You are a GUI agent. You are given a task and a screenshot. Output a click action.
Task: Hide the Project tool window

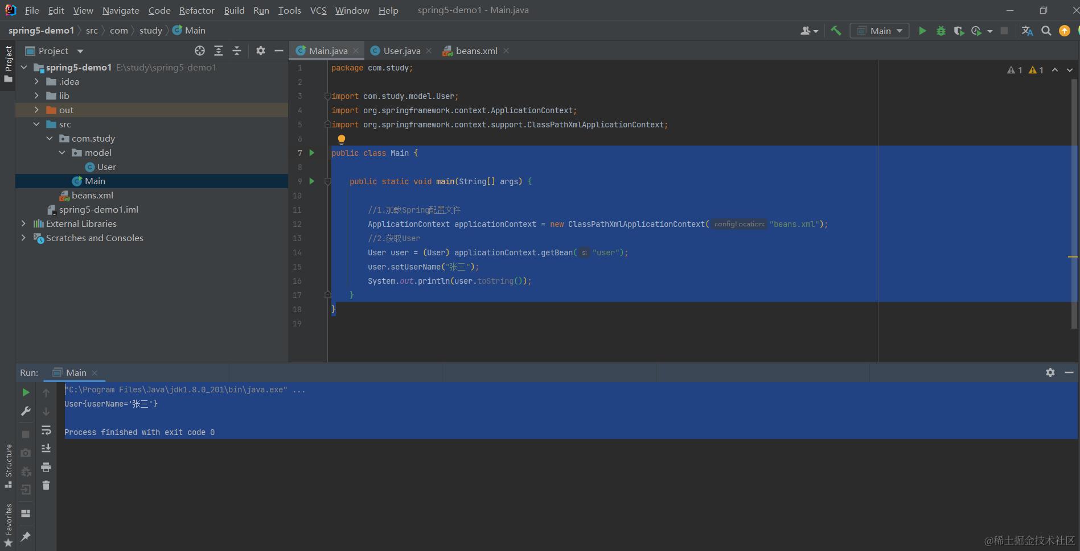(279, 51)
